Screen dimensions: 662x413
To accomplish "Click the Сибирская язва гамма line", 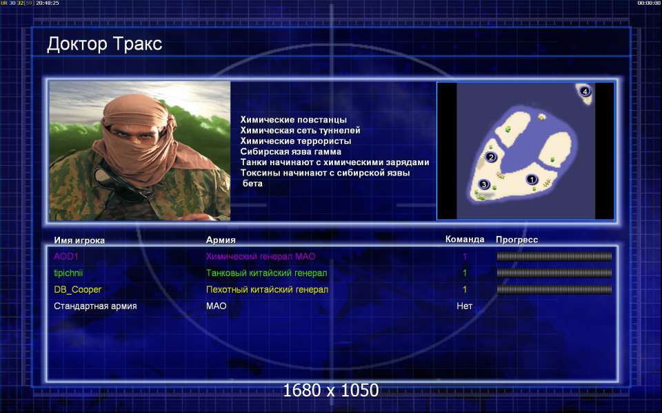I will [291, 151].
